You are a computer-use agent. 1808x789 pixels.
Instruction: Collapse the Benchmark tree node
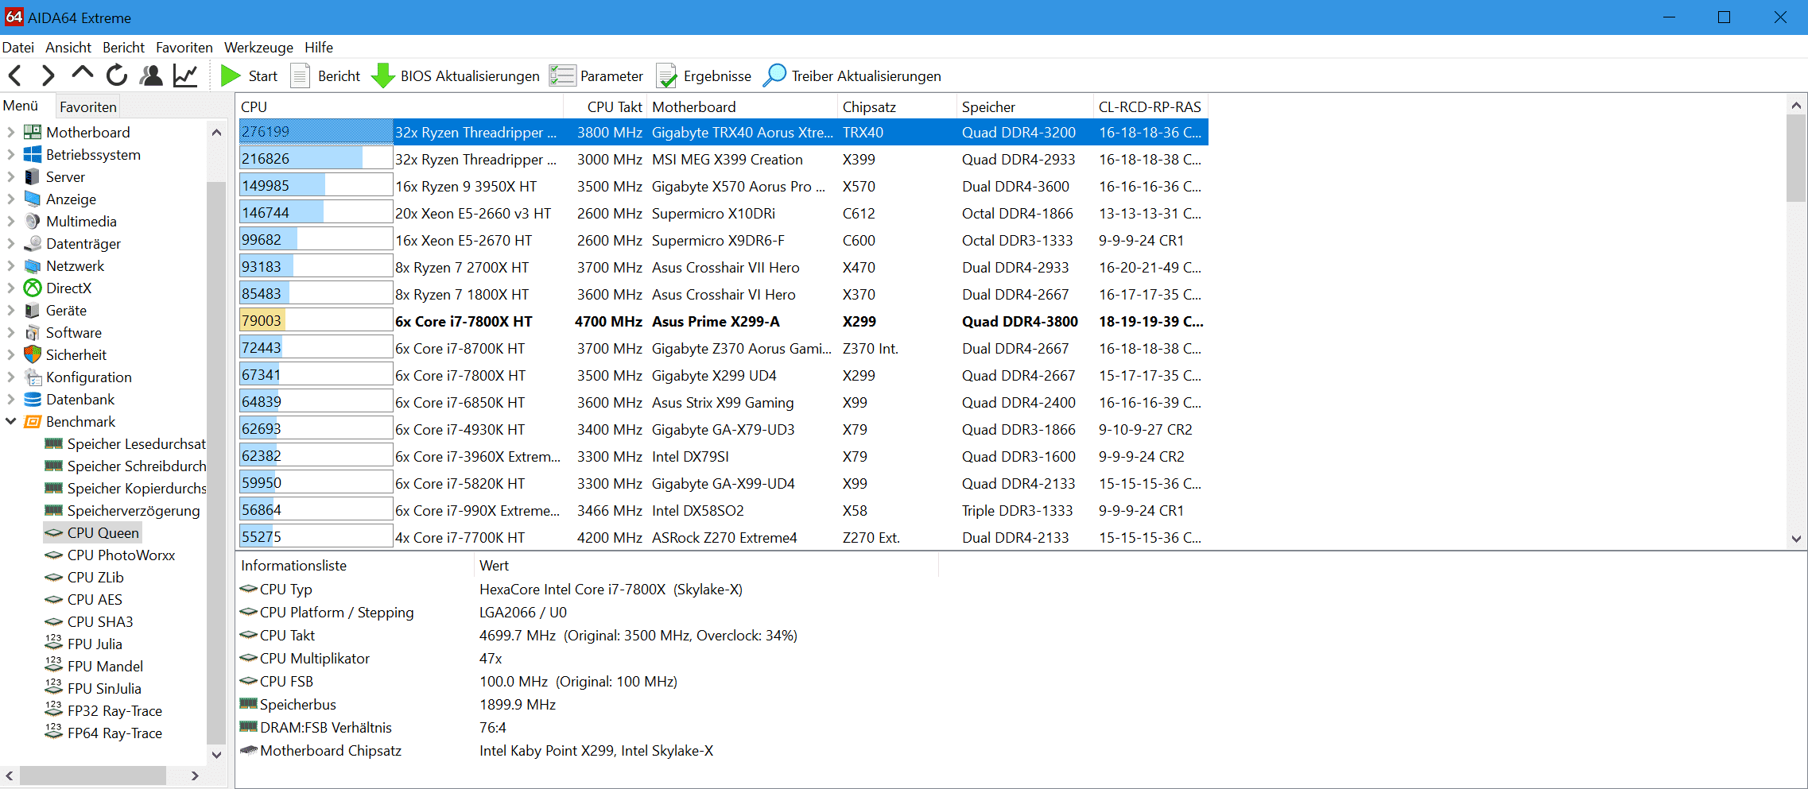pyautogui.click(x=11, y=421)
